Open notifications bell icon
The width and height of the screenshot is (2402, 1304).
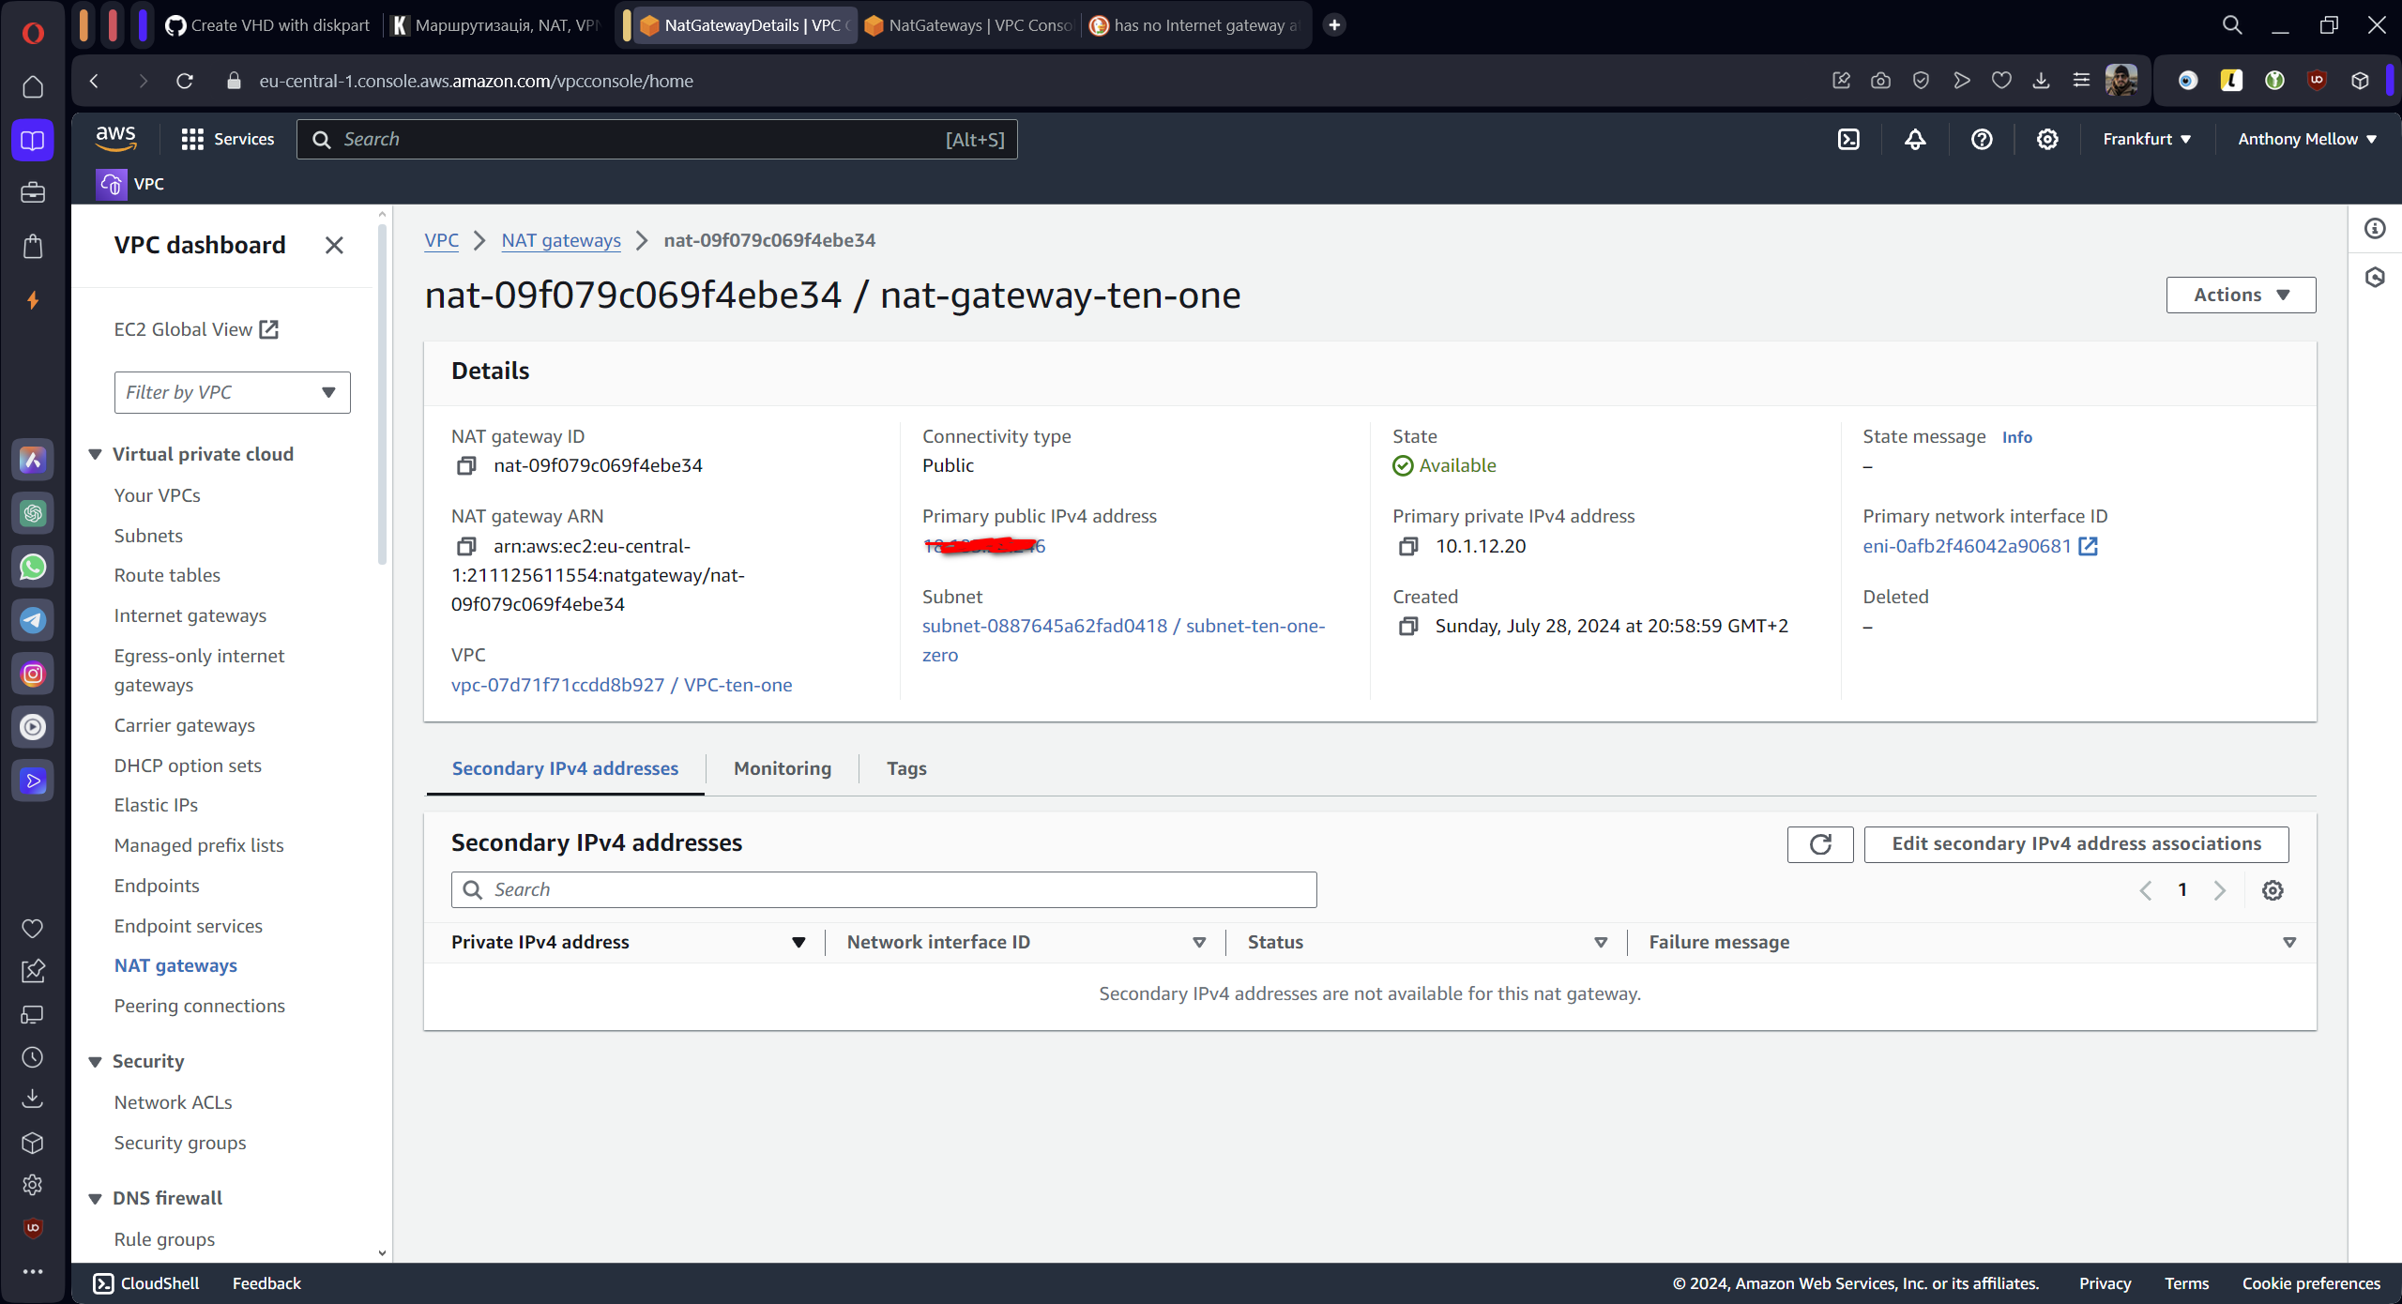(1915, 139)
